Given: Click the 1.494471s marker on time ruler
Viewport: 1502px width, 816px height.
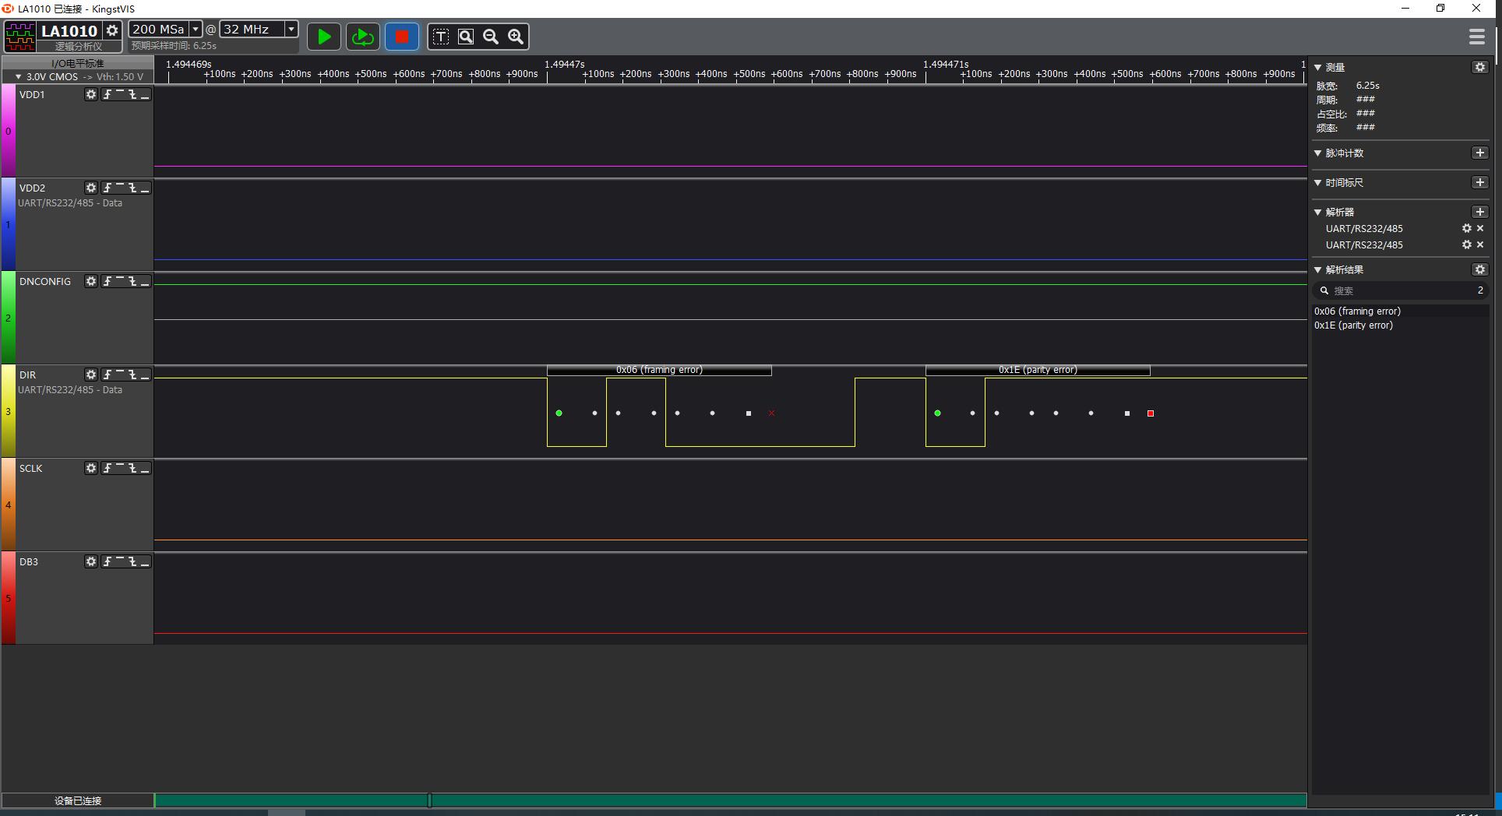Looking at the screenshot, I should [946, 65].
